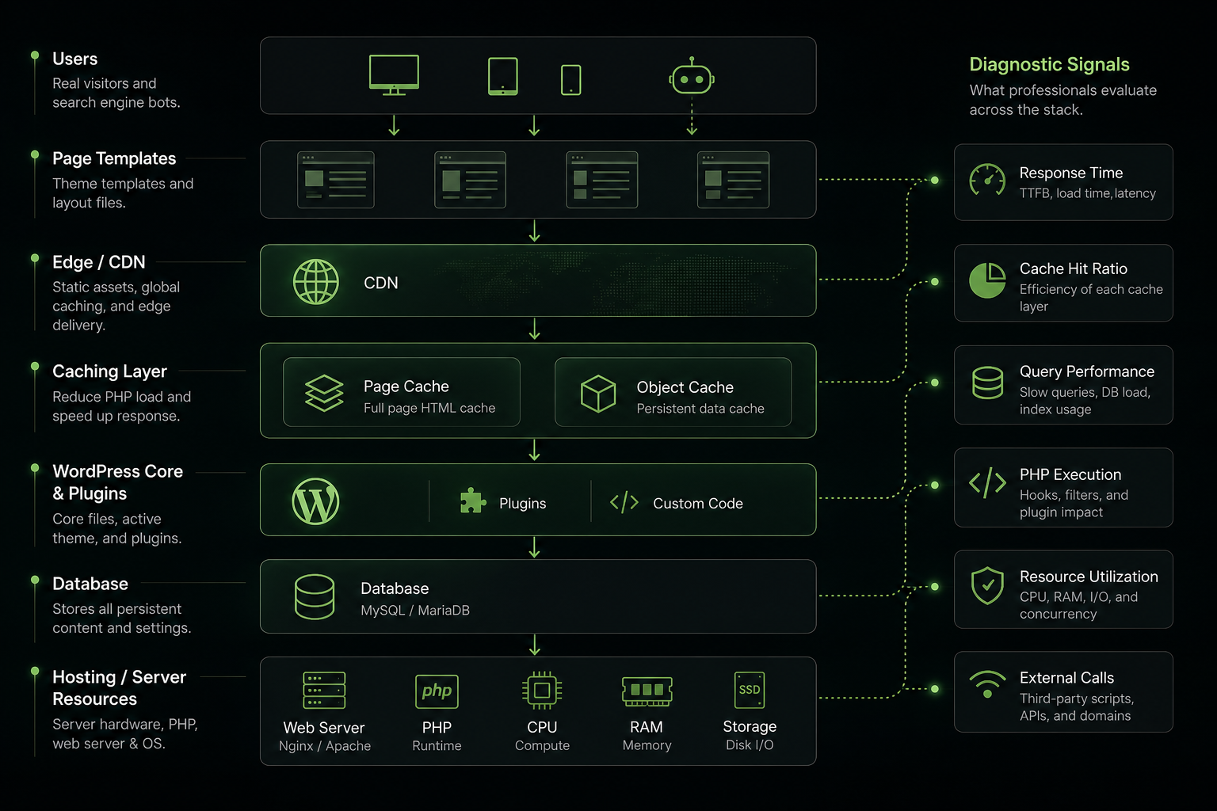
Task: Click "Real visitors and search engine bots." text
Action: tap(116, 93)
